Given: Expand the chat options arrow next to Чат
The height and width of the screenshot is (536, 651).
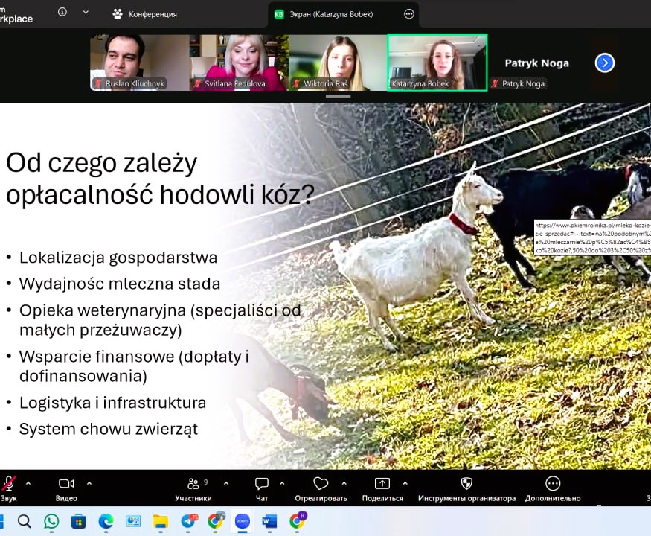Looking at the screenshot, I should pos(282,482).
